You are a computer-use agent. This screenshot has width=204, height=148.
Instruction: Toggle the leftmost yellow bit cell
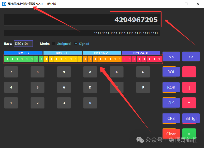tap(46, 59)
